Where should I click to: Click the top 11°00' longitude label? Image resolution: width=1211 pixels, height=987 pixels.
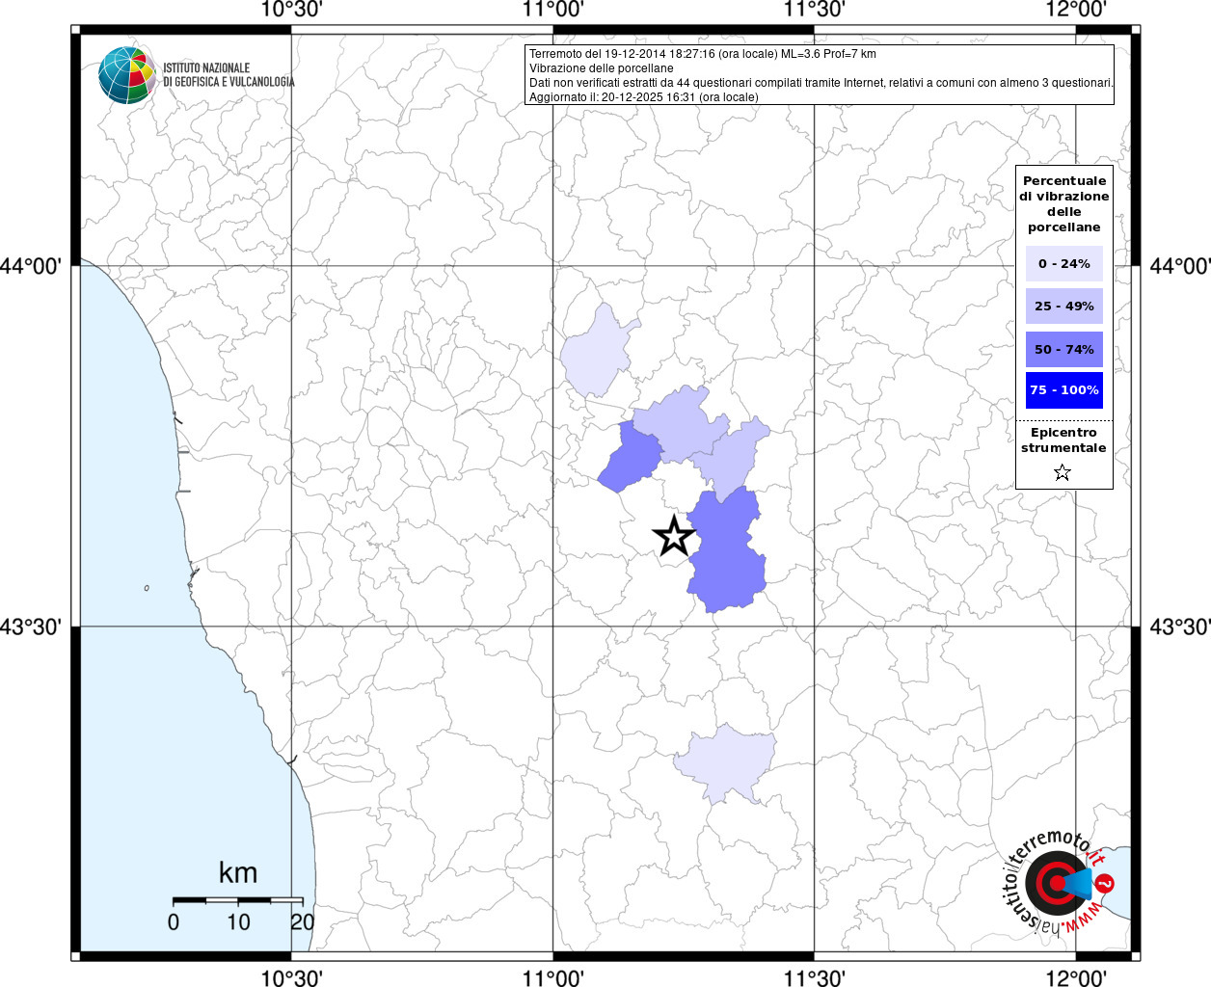click(553, 10)
